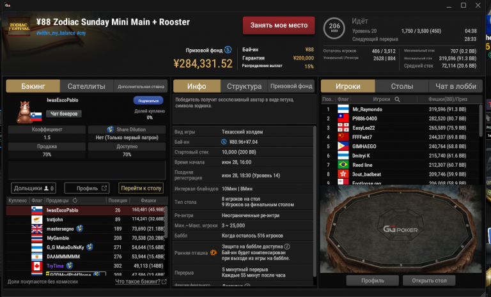This screenshot has width=491, height=297.
Task: Switch to the Бэкинг tab
Action: click(33, 86)
